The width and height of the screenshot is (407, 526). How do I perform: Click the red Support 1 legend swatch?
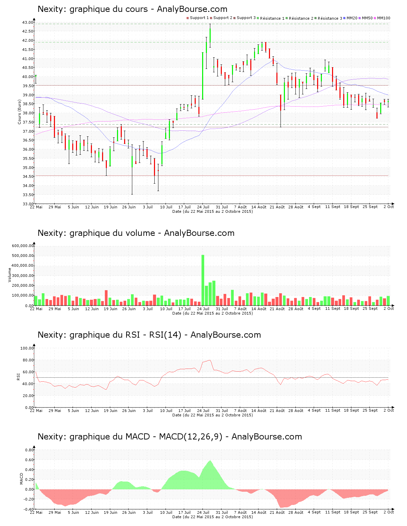tap(188, 18)
